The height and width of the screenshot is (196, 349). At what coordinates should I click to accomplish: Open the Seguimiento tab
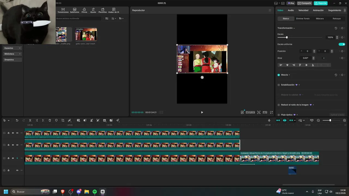[x=335, y=10]
